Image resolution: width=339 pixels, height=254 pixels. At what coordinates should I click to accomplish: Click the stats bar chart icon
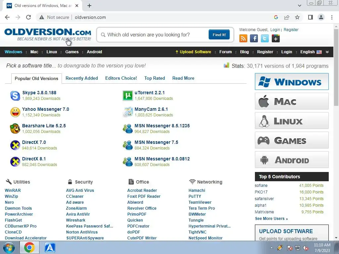226,65
